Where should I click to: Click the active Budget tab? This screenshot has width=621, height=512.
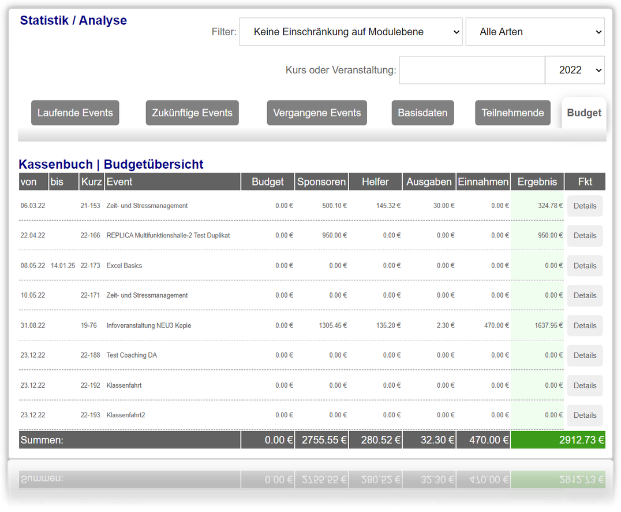click(x=583, y=113)
